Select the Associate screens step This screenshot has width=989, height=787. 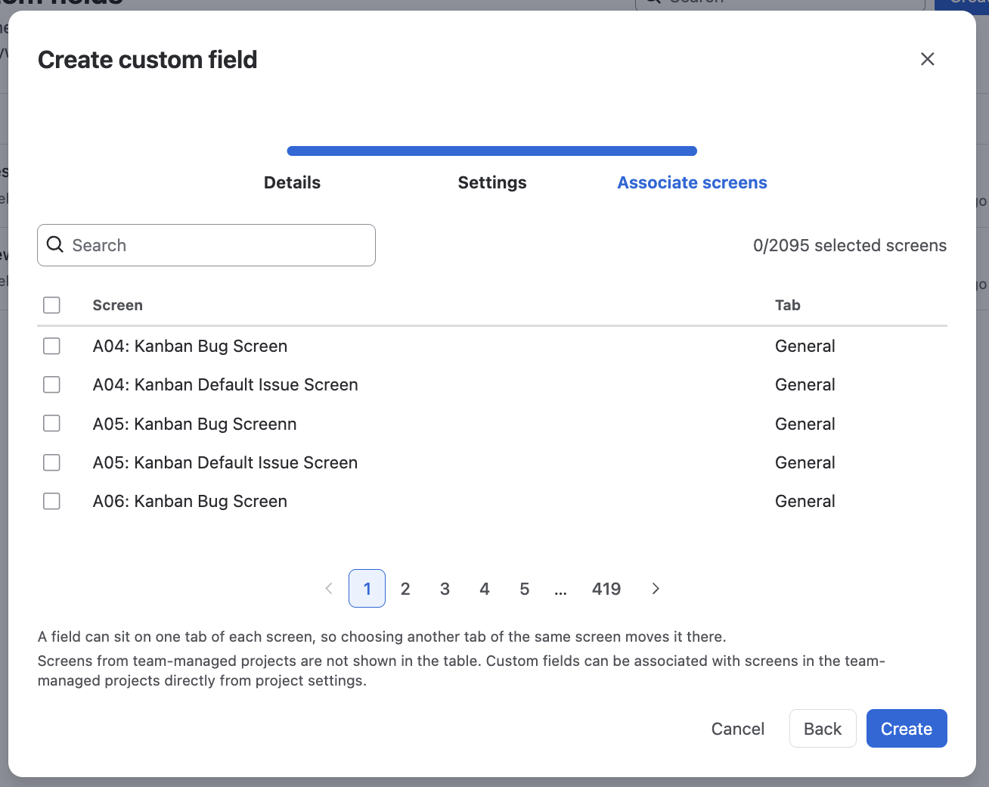(x=692, y=182)
